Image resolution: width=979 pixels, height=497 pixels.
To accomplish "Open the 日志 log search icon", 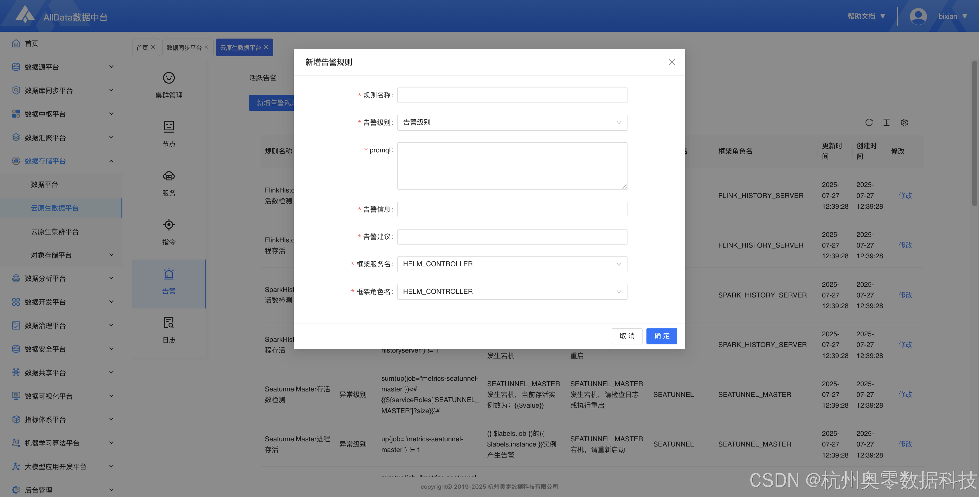I will coord(169,323).
